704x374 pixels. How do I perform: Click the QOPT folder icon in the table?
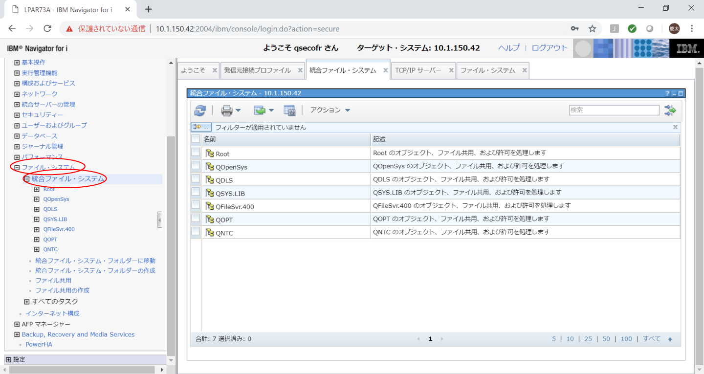tap(210, 220)
